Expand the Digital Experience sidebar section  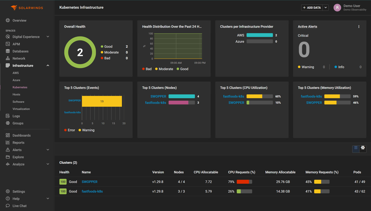coord(47,37)
